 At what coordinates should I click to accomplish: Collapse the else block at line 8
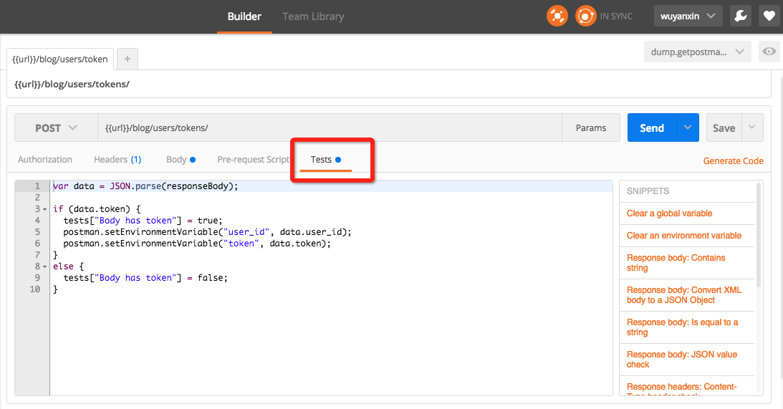pyautogui.click(x=44, y=266)
